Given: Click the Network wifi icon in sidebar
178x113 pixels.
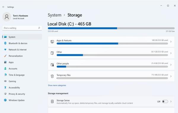Looking at the screenshot, I should tap(5, 50).
